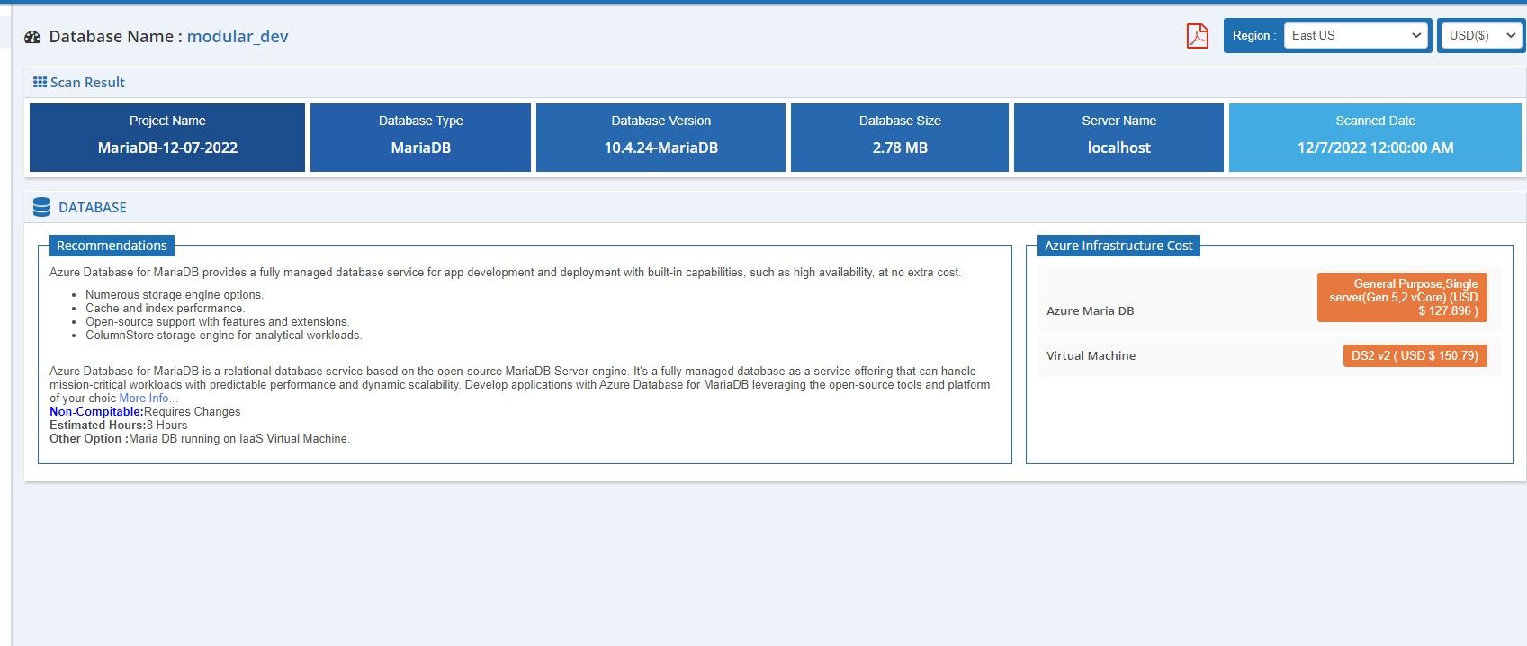This screenshot has width=1527, height=646.
Task: Click the DATABASE section heading text
Action: pyautogui.click(x=93, y=207)
